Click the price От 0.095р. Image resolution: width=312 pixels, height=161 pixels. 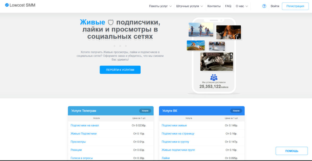231,158
